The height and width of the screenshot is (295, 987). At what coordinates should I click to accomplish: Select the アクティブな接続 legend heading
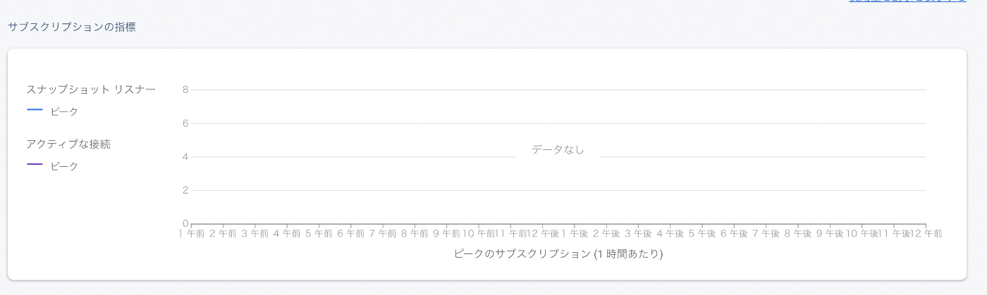68,144
